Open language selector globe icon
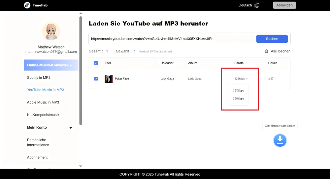This screenshot has width=330, height=179. 257,5
